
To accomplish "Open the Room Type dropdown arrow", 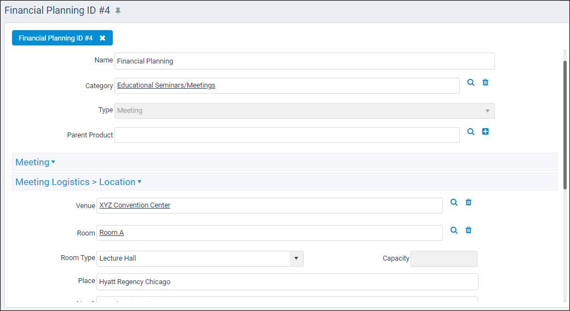I will (x=296, y=258).
